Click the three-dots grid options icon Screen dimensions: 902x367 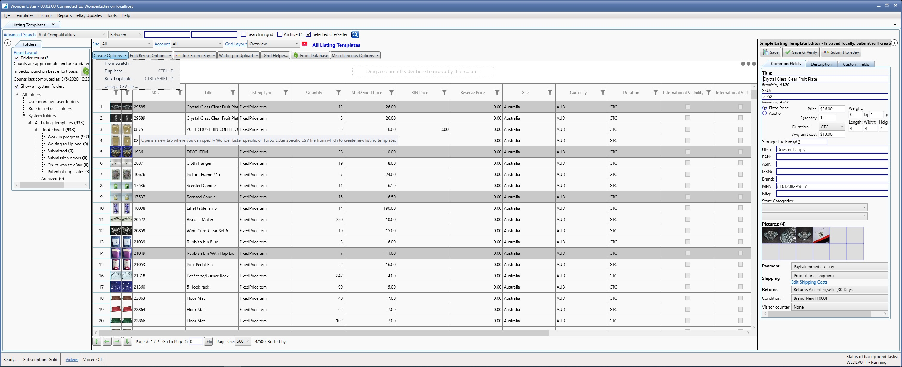(x=748, y=64)
